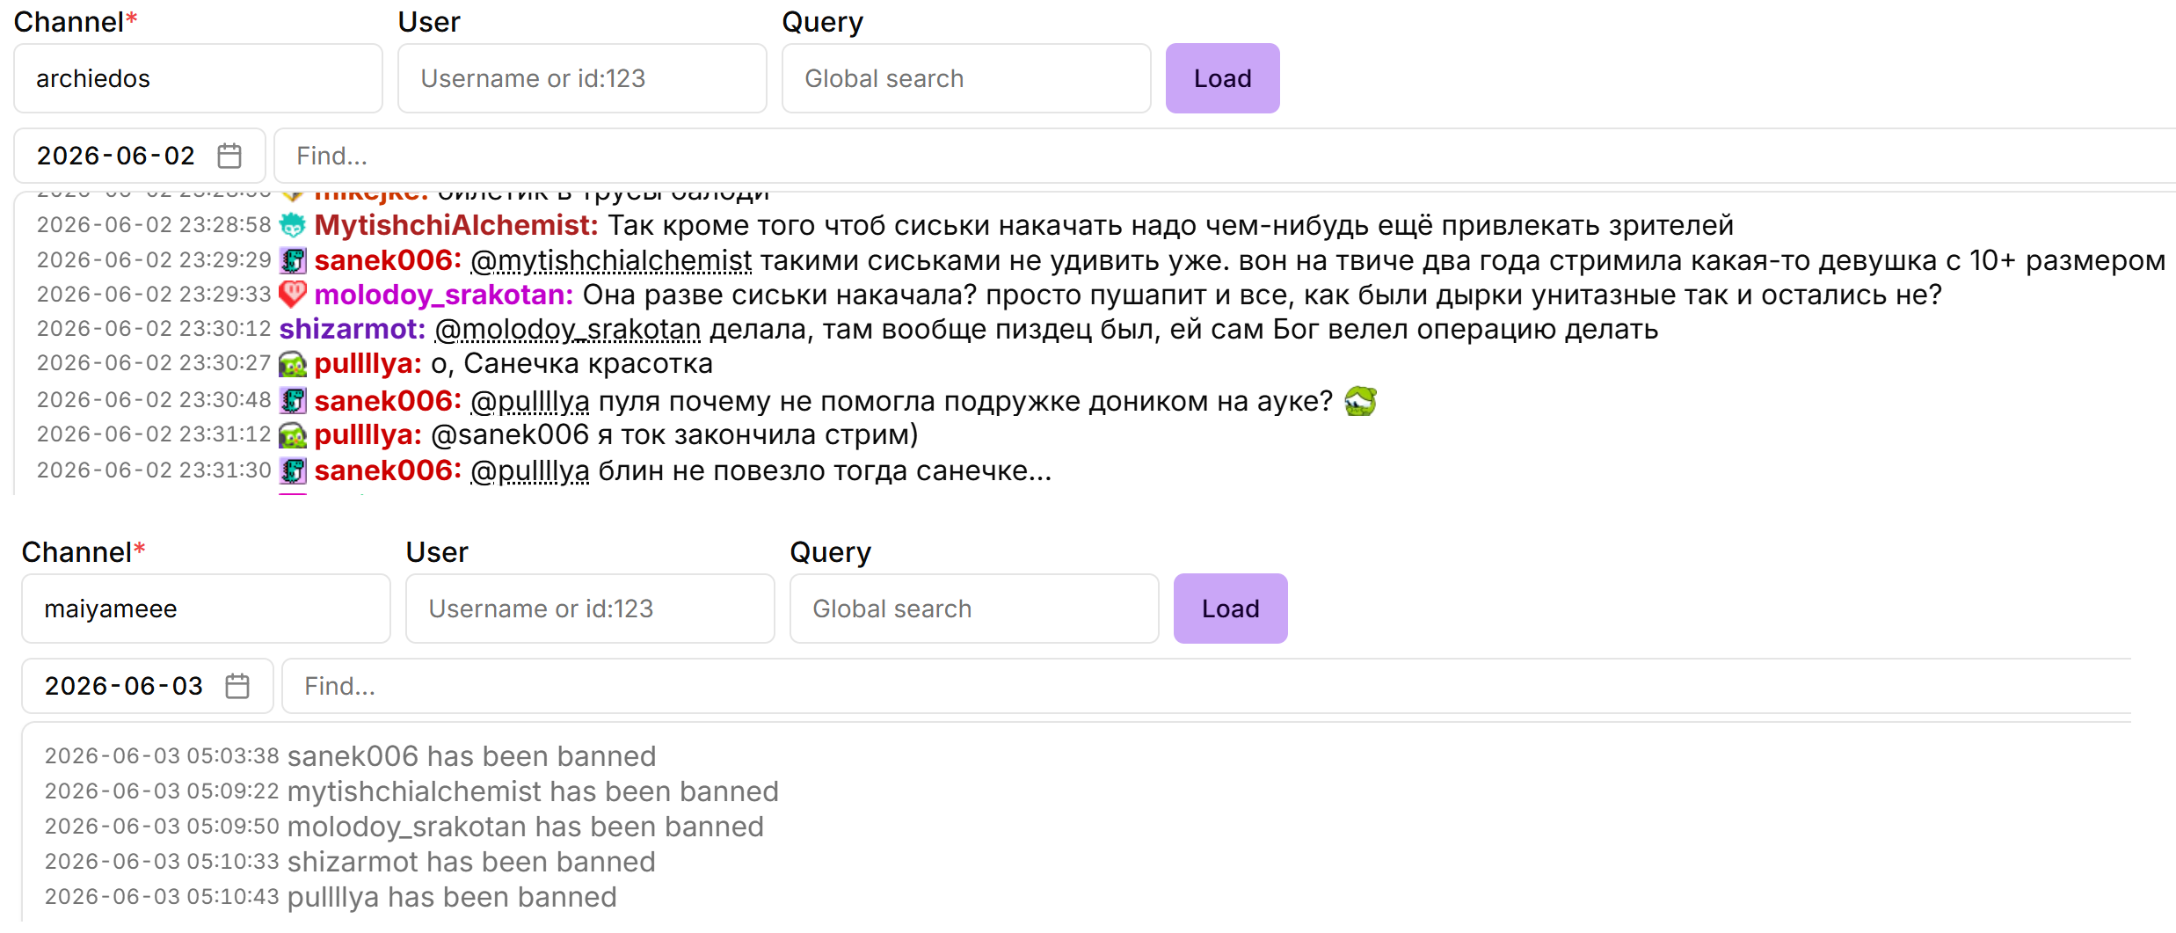
Task: Click the top Find... filter box
Action: pyautogui.click(x=1225, y=156)
